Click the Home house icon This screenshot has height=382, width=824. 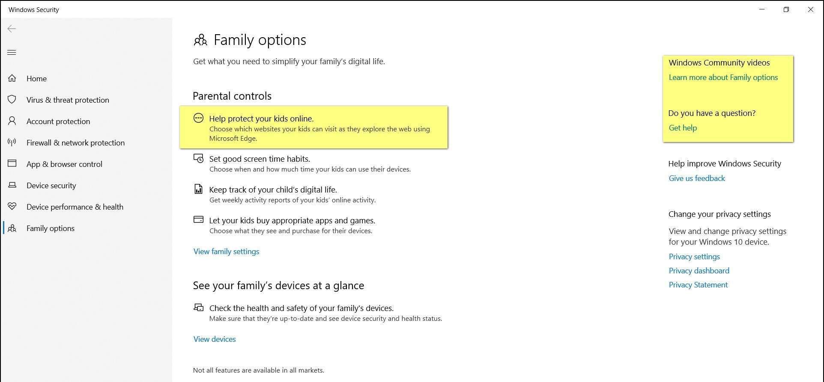(12, 78)
